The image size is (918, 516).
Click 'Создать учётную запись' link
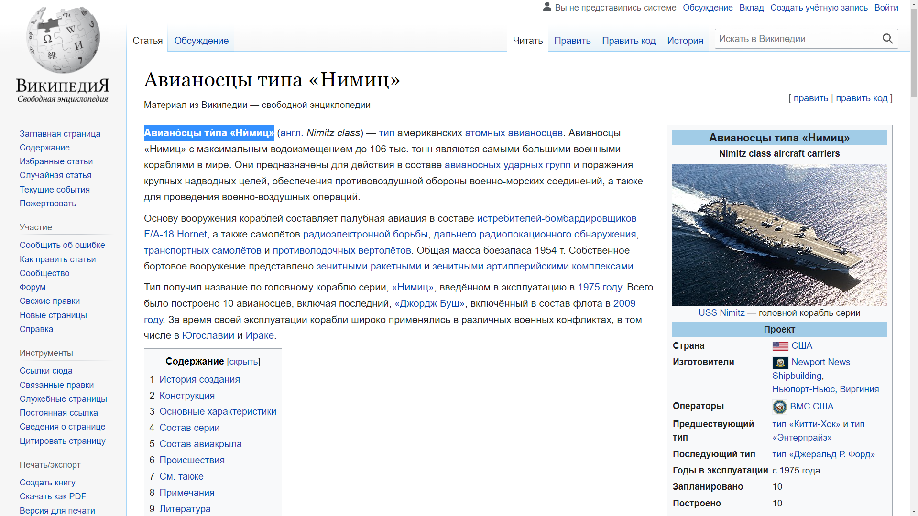pos(819,8)
